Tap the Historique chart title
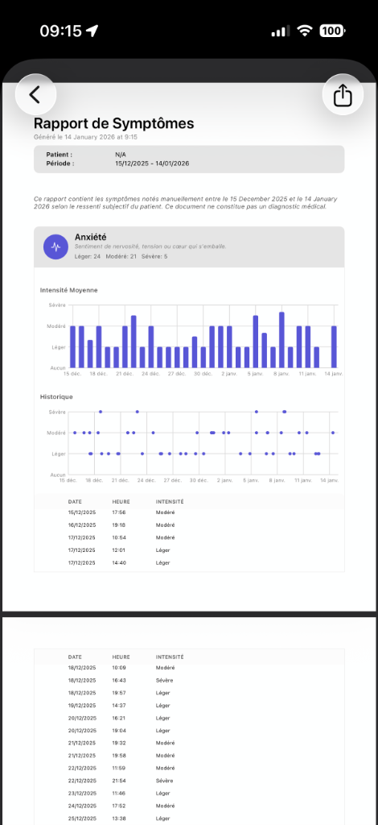The image size is (378, 825). coord(56,396)
